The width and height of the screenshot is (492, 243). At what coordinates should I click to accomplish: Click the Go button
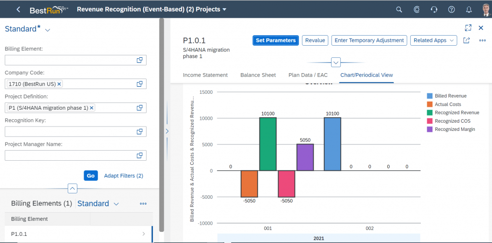(91, 176)
